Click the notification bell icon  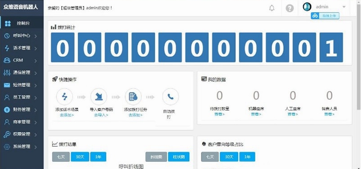[x=272, y=8]
